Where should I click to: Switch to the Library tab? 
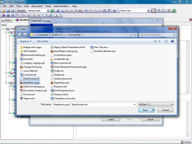point(7,20)
